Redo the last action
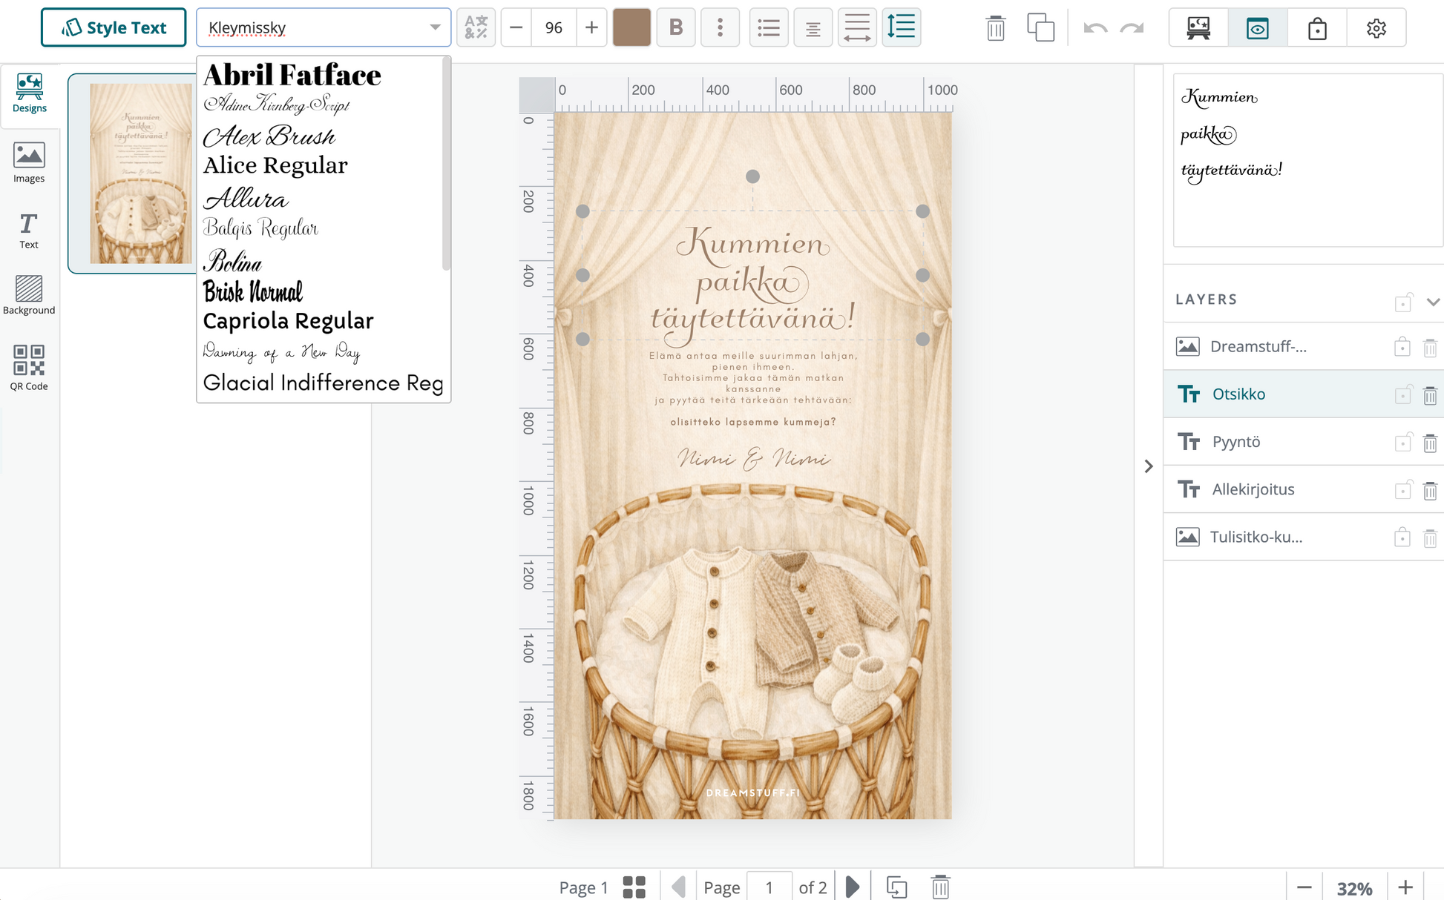 (x=1132, y=28)
